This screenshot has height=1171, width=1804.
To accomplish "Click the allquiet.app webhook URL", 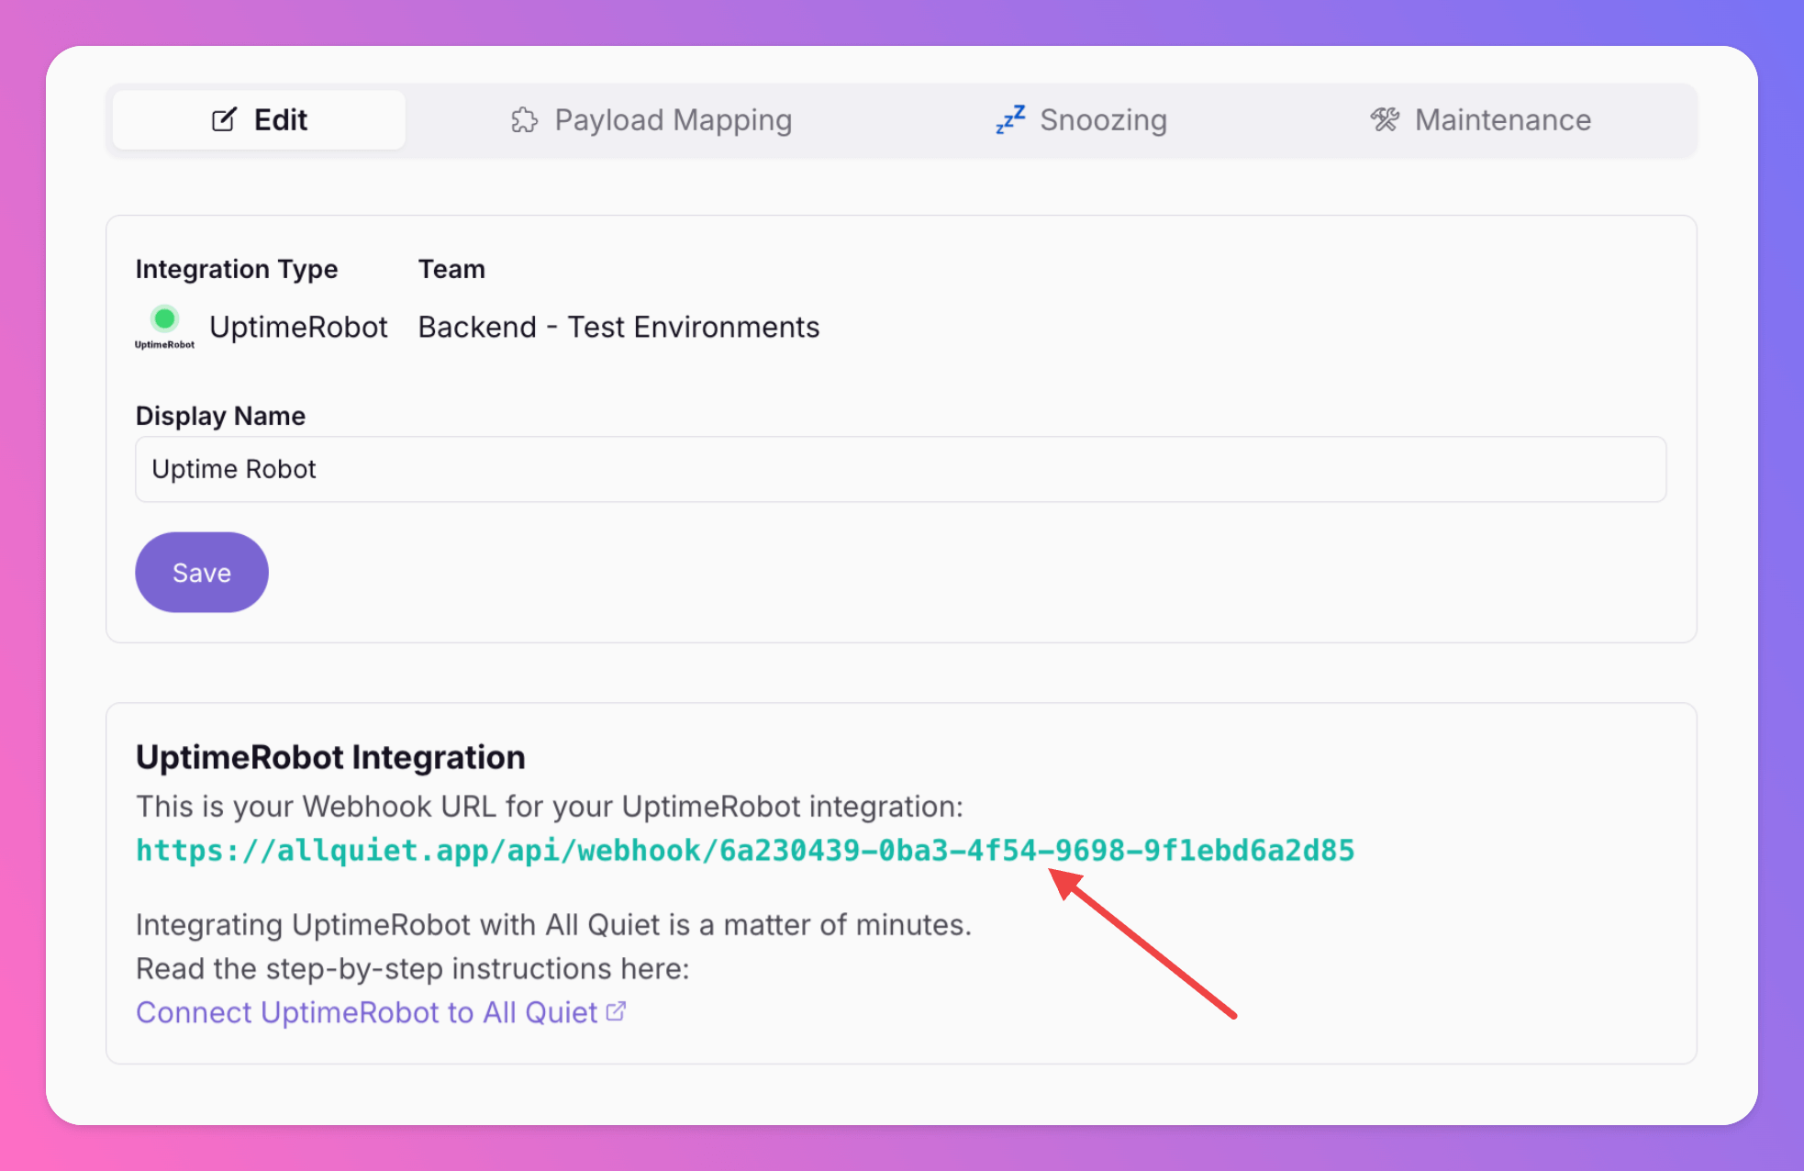I will pyautogui.click(x=744, y=850).
